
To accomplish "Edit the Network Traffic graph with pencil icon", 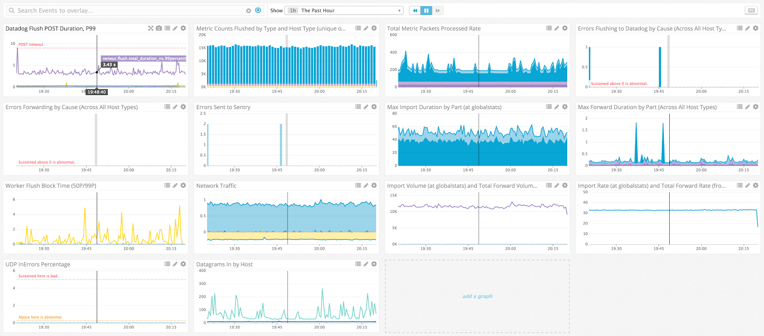I will [x=366, y=185].
